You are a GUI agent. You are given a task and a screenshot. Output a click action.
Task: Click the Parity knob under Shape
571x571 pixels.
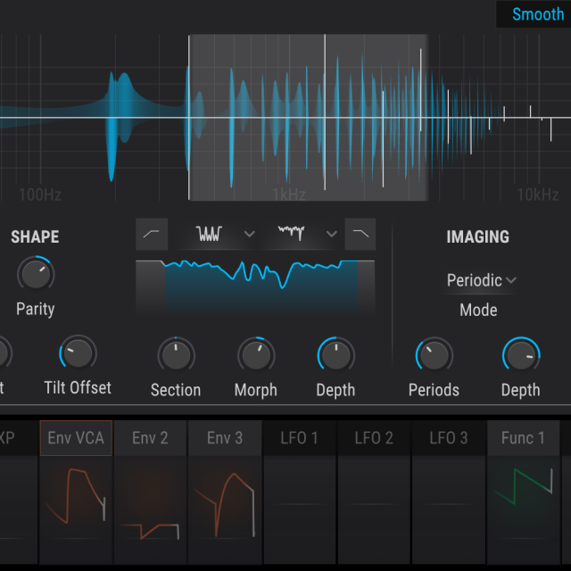point(36,274)
